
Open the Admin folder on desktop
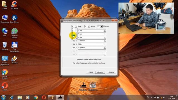[5, 5]
